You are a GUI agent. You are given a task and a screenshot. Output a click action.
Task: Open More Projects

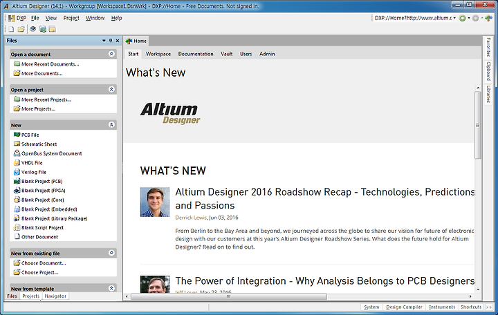(38, 109)
